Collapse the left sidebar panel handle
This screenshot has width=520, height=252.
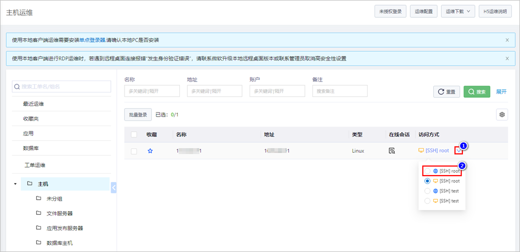pyautogui.click(x=114, y=186)
